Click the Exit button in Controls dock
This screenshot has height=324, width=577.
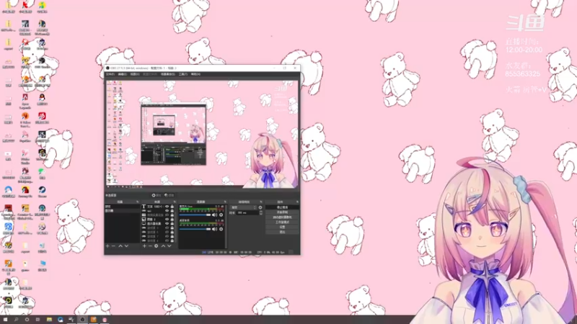(x=282, y=232)
